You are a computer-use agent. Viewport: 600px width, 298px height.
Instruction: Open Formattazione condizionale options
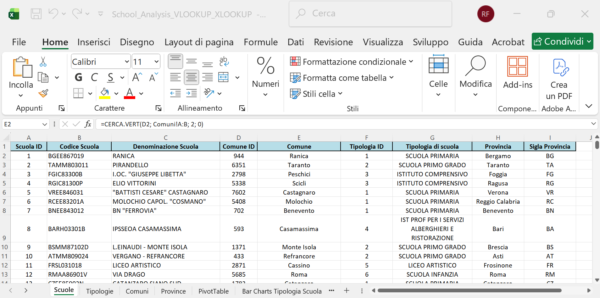pos(352,62)
